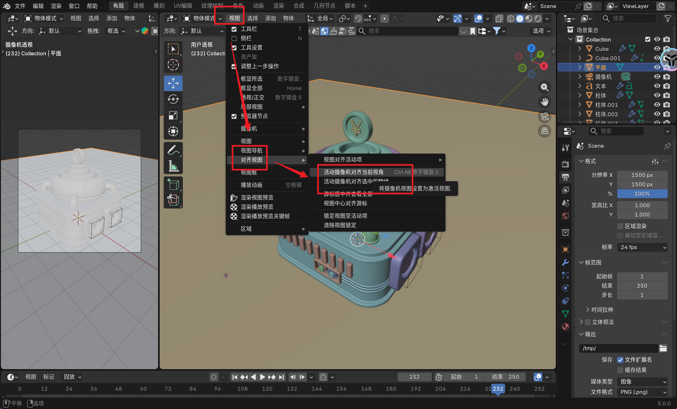Click the 100% resolution scale slider

[642, 194]
